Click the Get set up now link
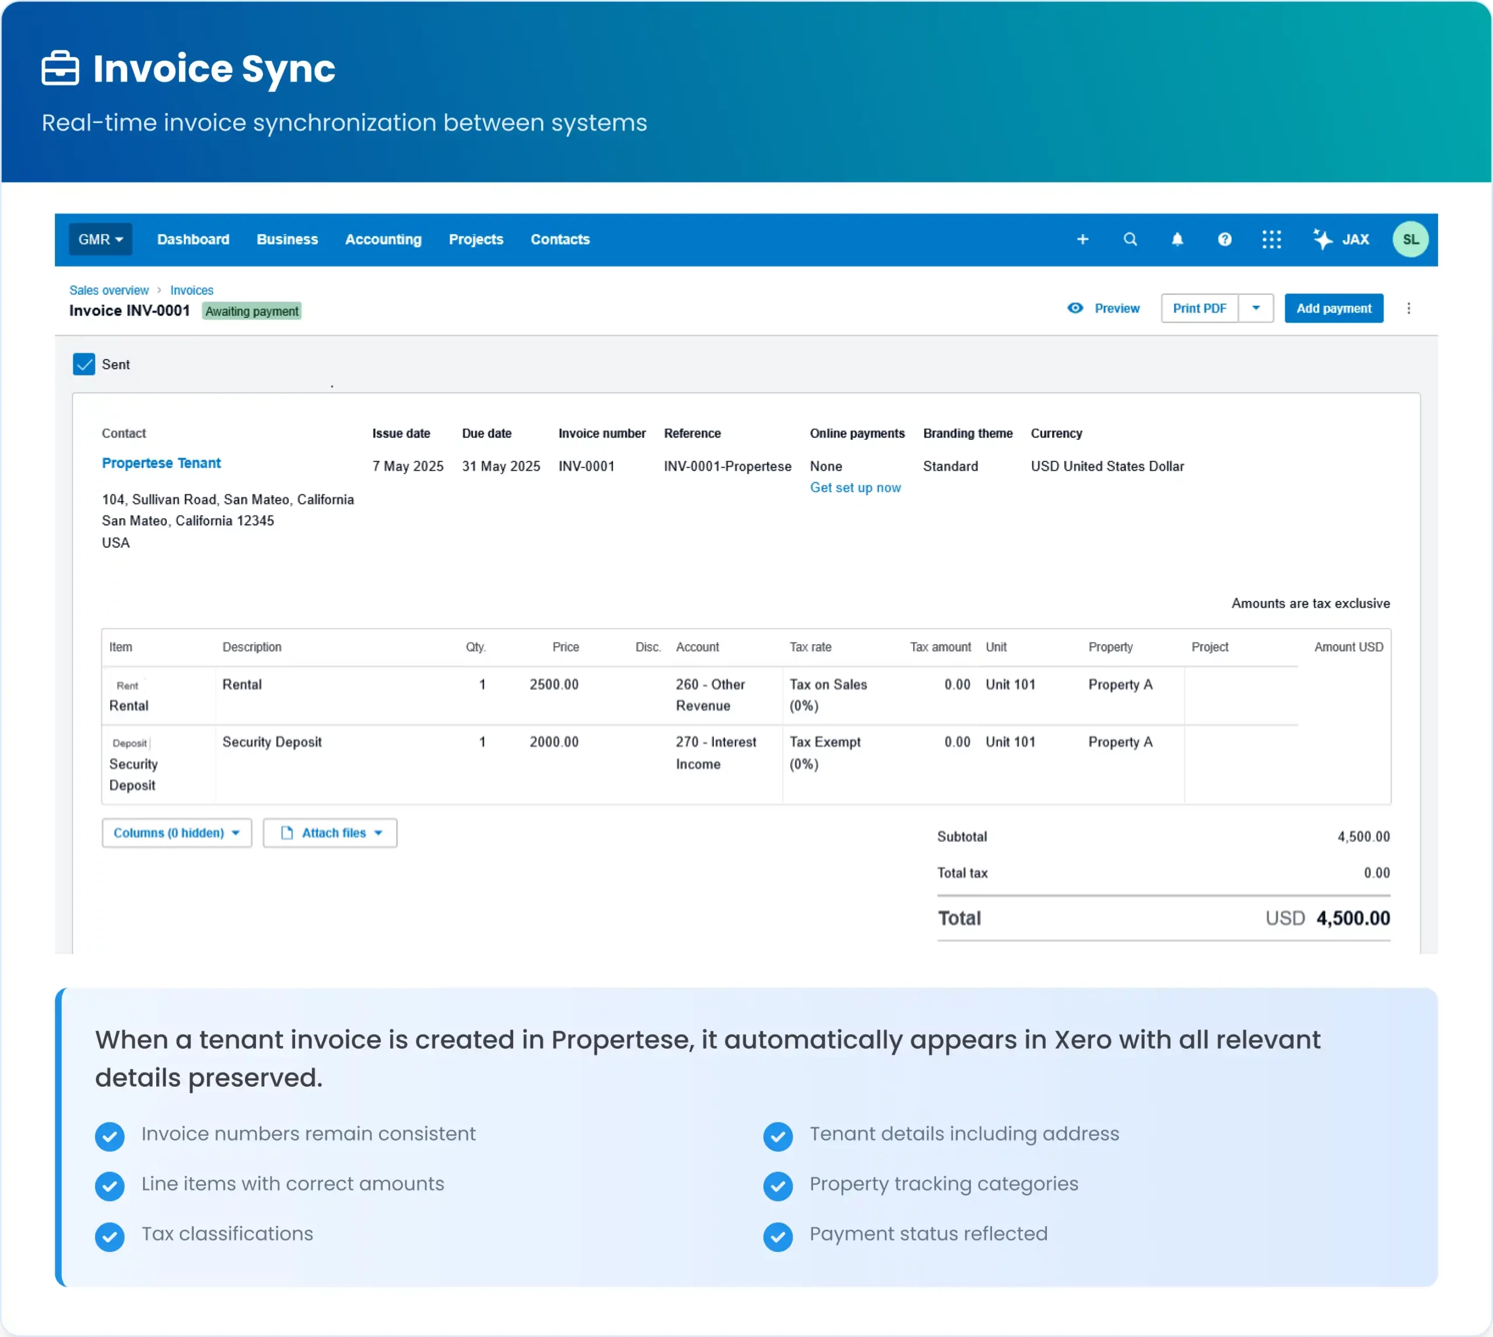1493x1337 pixels. pos(855,487)
